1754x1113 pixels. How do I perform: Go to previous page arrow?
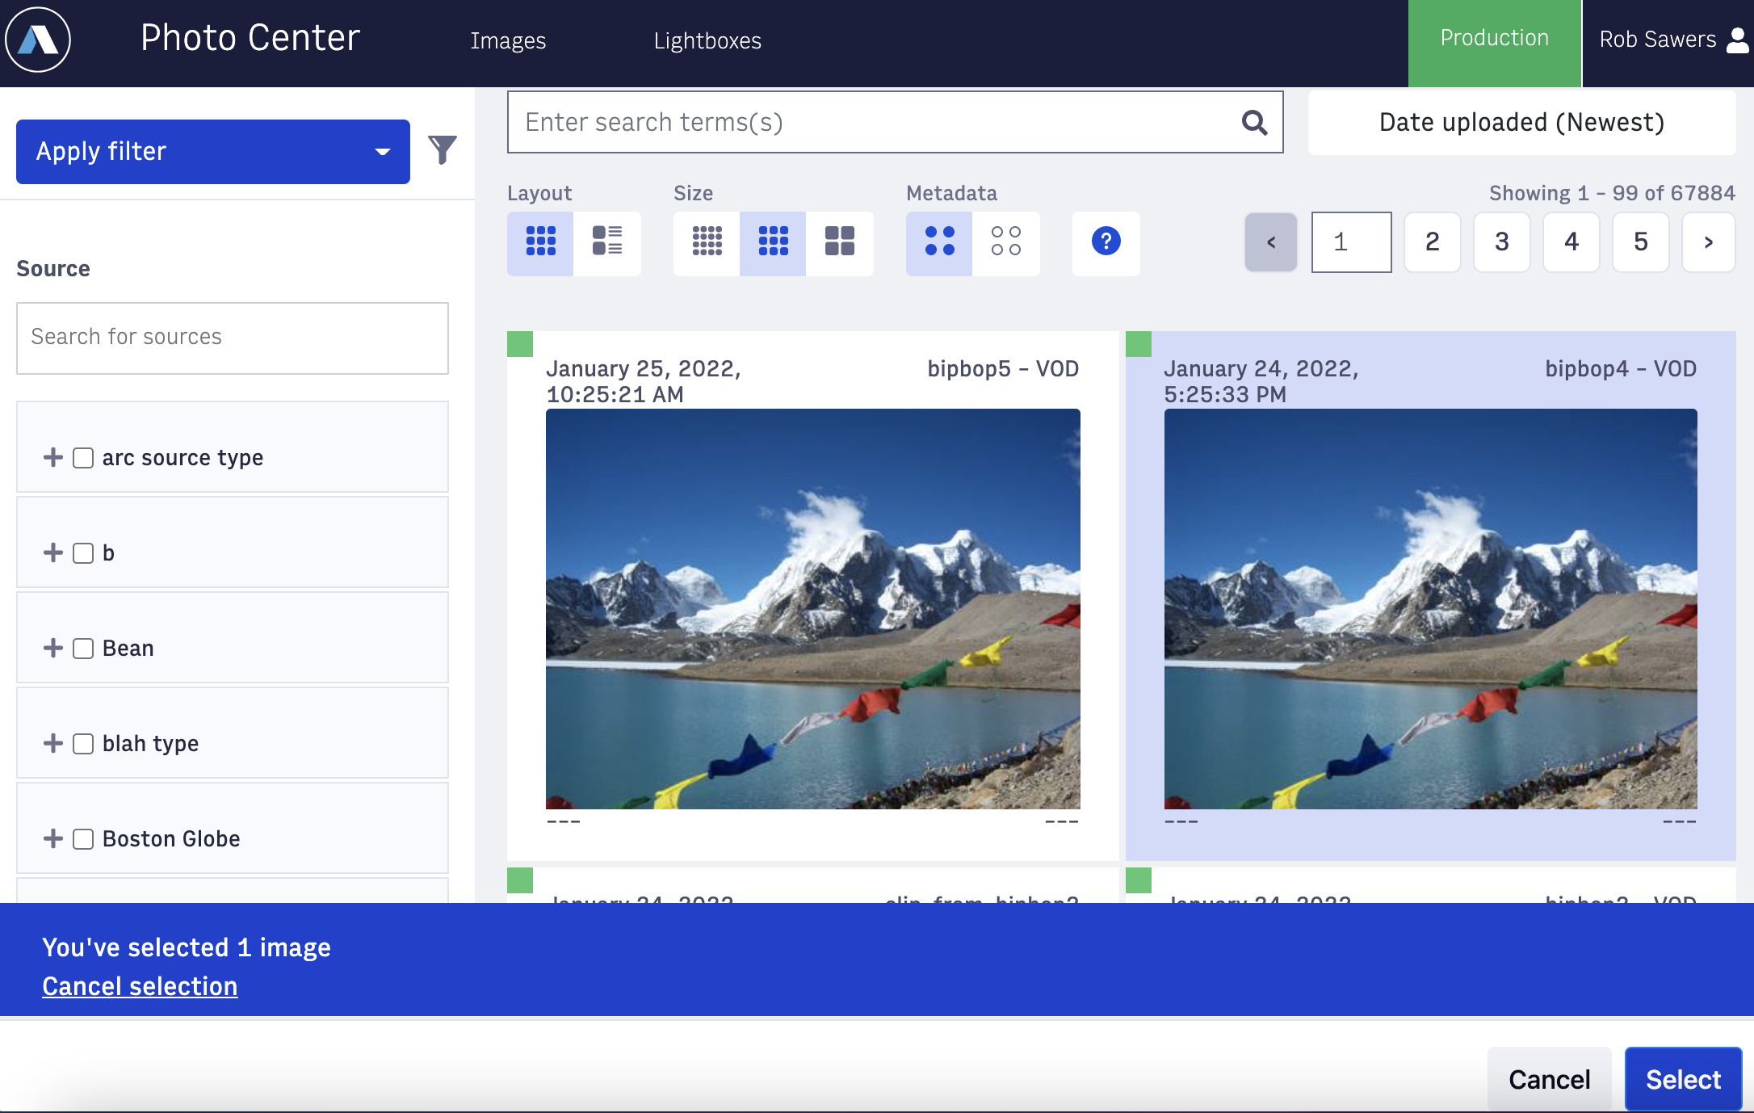click(x=1271, y=242)
